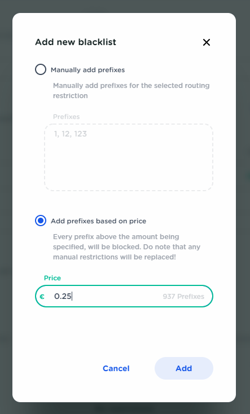Close the Add new blacklist dialog via X icon
This screenshot has height=414, width=250.
tap(207, 42)
